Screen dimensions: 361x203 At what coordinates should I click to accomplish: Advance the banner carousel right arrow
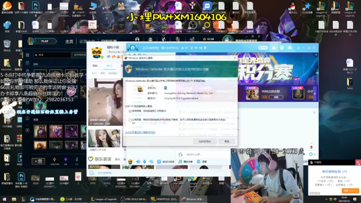click(x=315, y=94)
